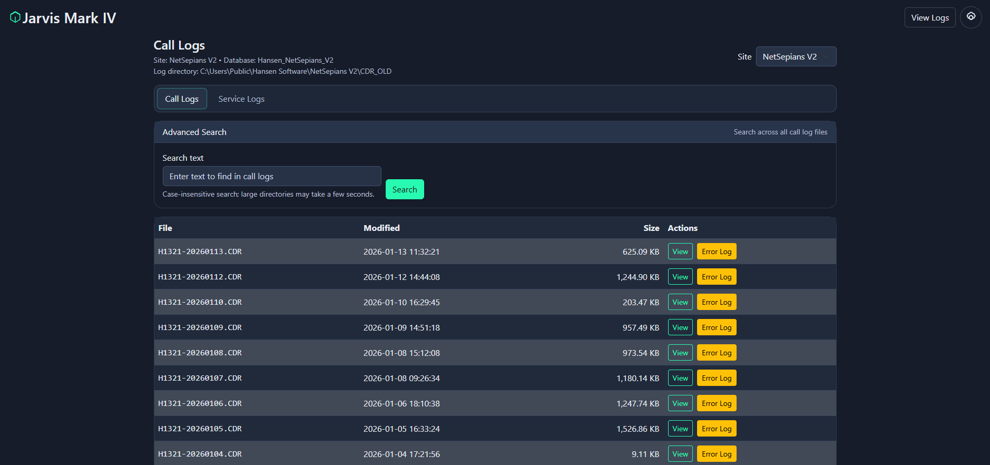Open Error Log for H1321-20260110.CDR
The width and height of the screenshot is (990, 465).
(716, 303)
